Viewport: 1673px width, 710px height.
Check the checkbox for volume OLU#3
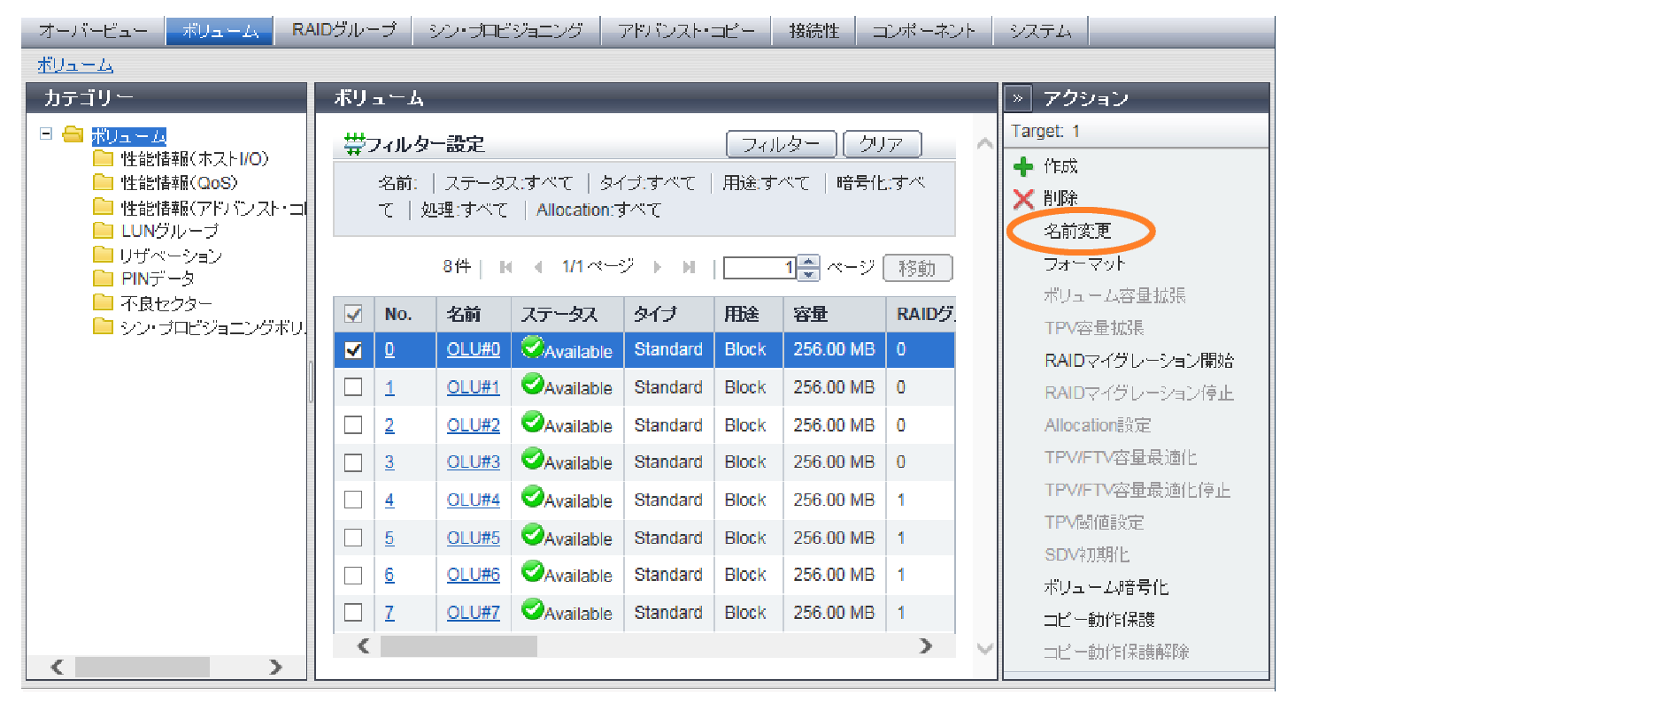(353, 462)
